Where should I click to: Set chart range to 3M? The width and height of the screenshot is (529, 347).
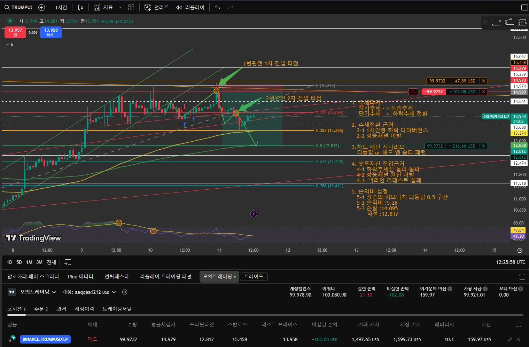point(39,262)
